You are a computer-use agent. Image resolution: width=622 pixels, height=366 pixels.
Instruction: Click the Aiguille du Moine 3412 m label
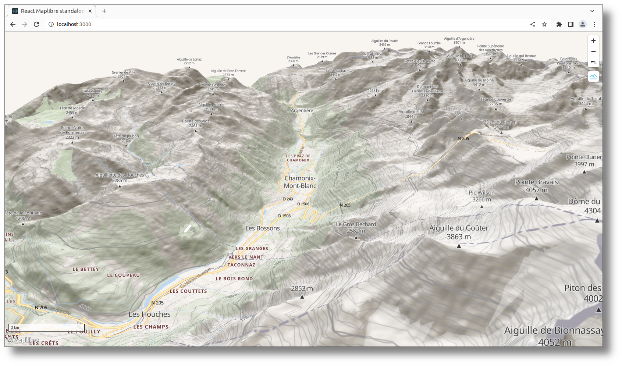click(x=479, y=82)
